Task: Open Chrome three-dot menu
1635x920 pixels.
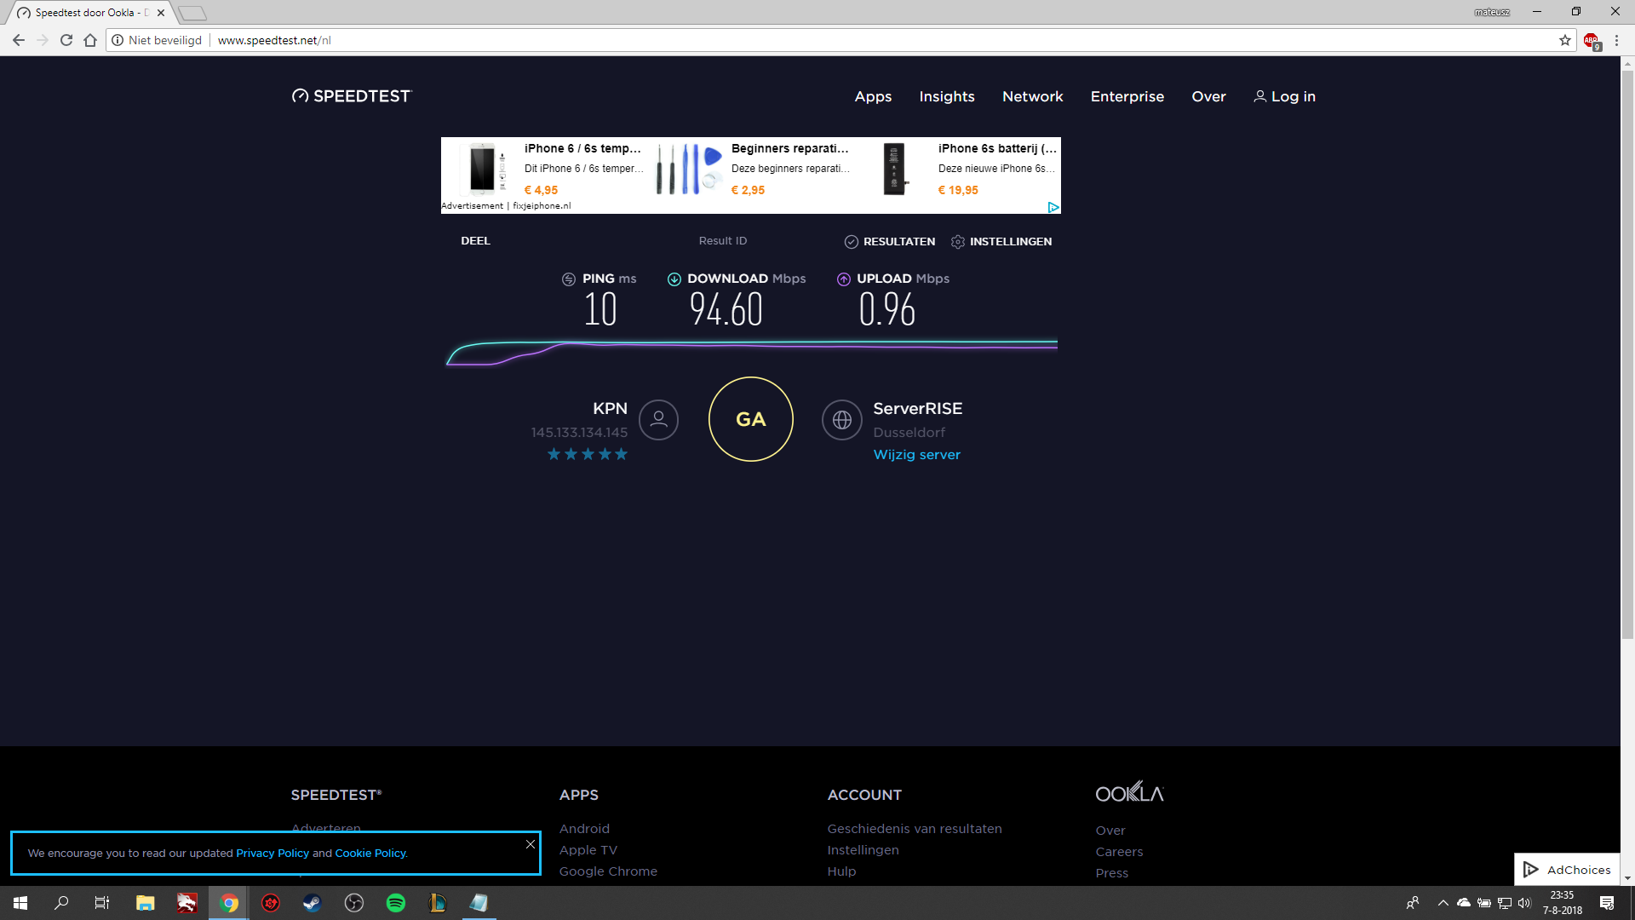Action: click(x=1616, y=40)
